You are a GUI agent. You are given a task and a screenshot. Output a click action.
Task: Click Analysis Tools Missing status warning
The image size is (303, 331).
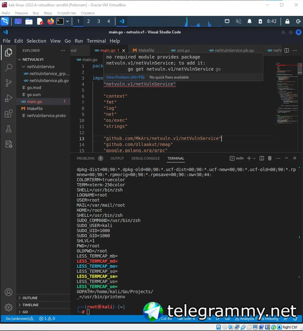pos(257,319)
